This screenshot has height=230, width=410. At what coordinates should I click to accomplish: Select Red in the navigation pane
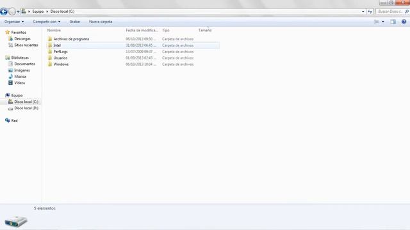14,121
